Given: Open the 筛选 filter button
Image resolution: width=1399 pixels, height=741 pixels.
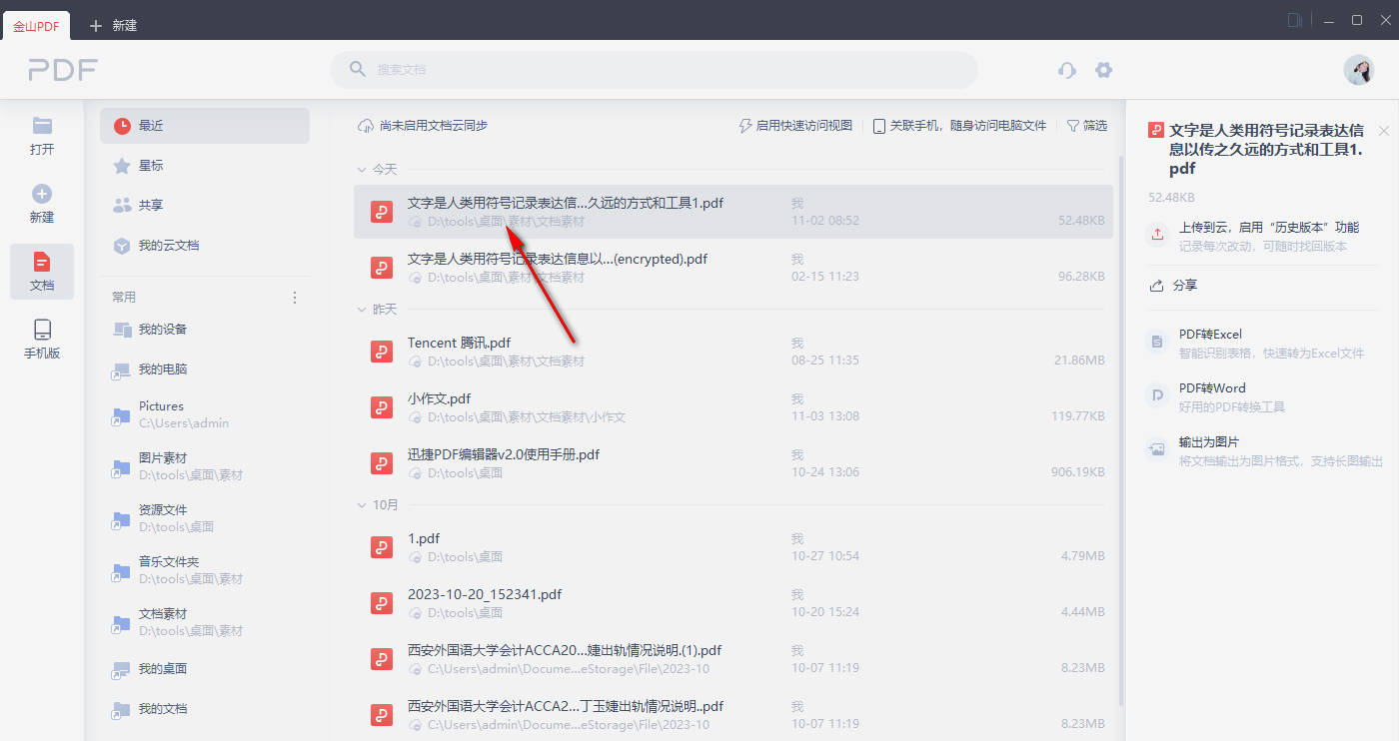Looking at the screenshot, I should pyautogui.click(x=1087, y=126).
